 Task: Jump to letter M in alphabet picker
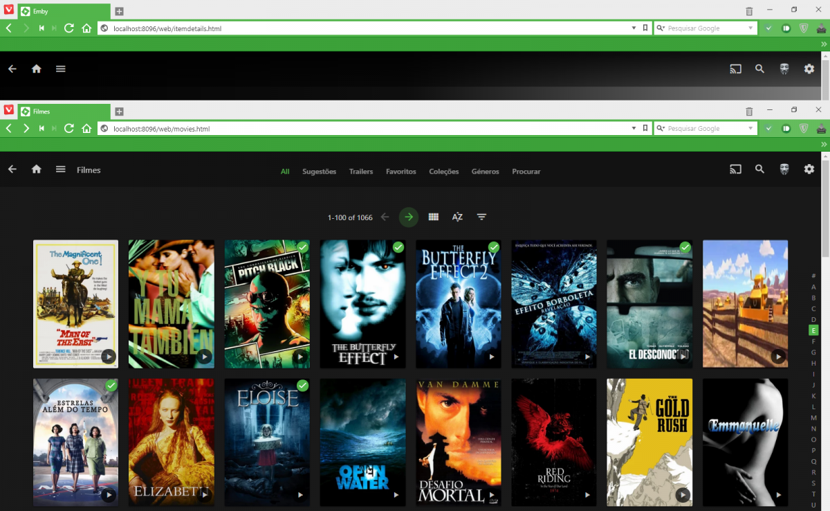[x=813, y=418]
